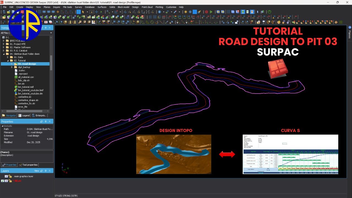Click the blue info circle icon
The width and height of the screenshot is (352, 198).
tap(159, 12)
